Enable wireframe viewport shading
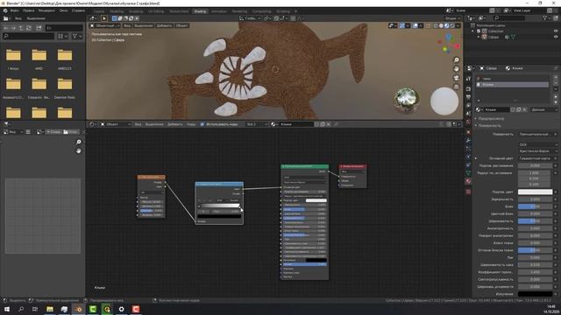This screenshot has height=315, width=561. point(436,25)
